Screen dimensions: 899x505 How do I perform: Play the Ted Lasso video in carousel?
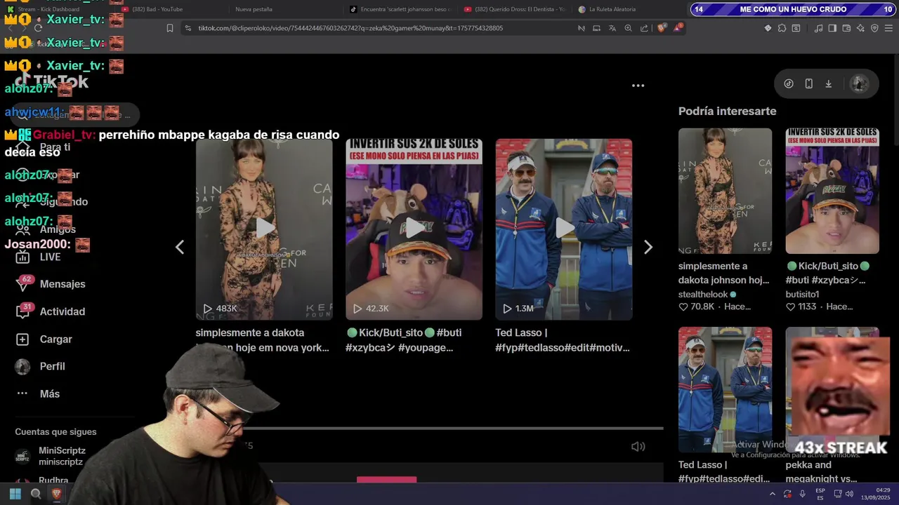tap(563, 229)
